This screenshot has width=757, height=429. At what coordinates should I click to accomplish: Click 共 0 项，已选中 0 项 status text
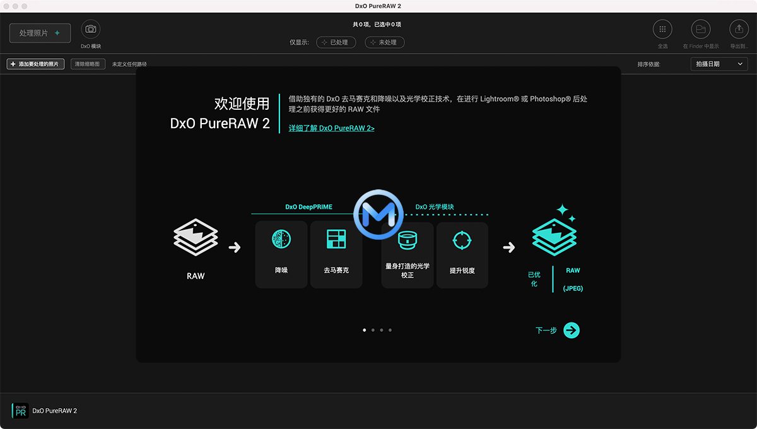coord(377,25)
